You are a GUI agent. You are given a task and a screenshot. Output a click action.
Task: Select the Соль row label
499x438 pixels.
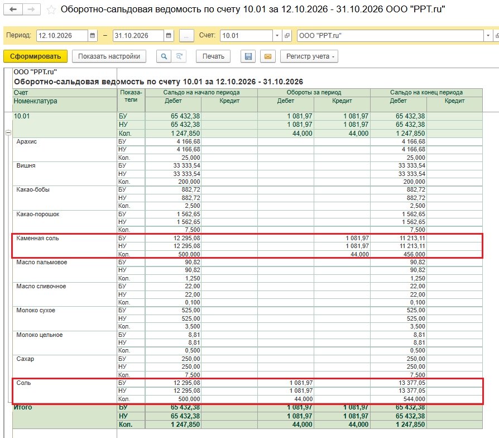(23, 383)
